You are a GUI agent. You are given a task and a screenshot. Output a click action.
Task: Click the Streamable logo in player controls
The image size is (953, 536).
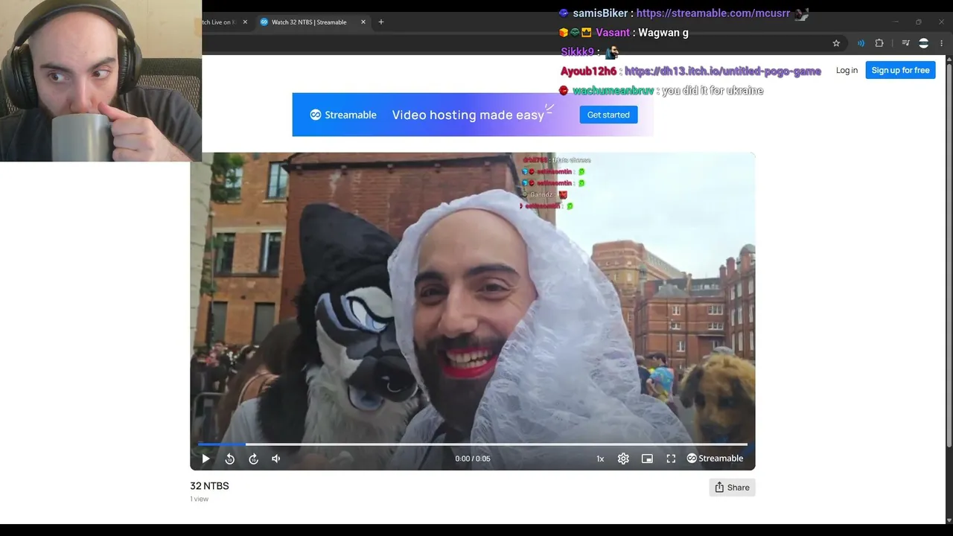tap(715, 459)
